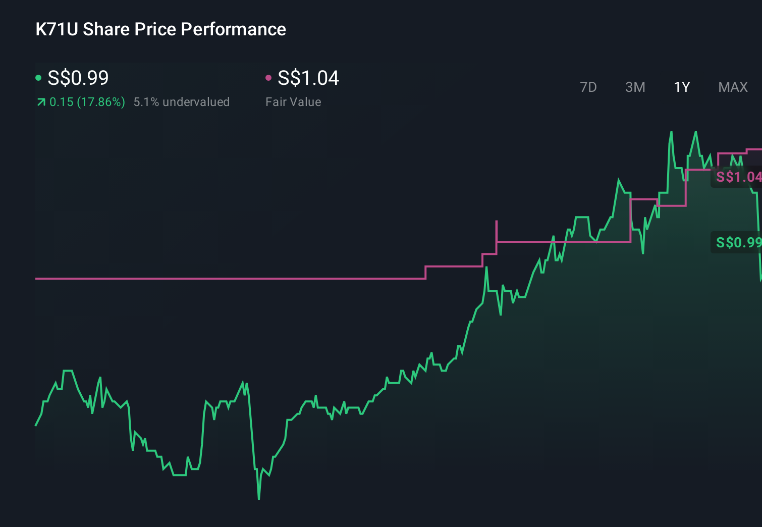762x527 pixels.
Task: Select the S$1.04 price tag on chart
Action: (x=738, y=177)
